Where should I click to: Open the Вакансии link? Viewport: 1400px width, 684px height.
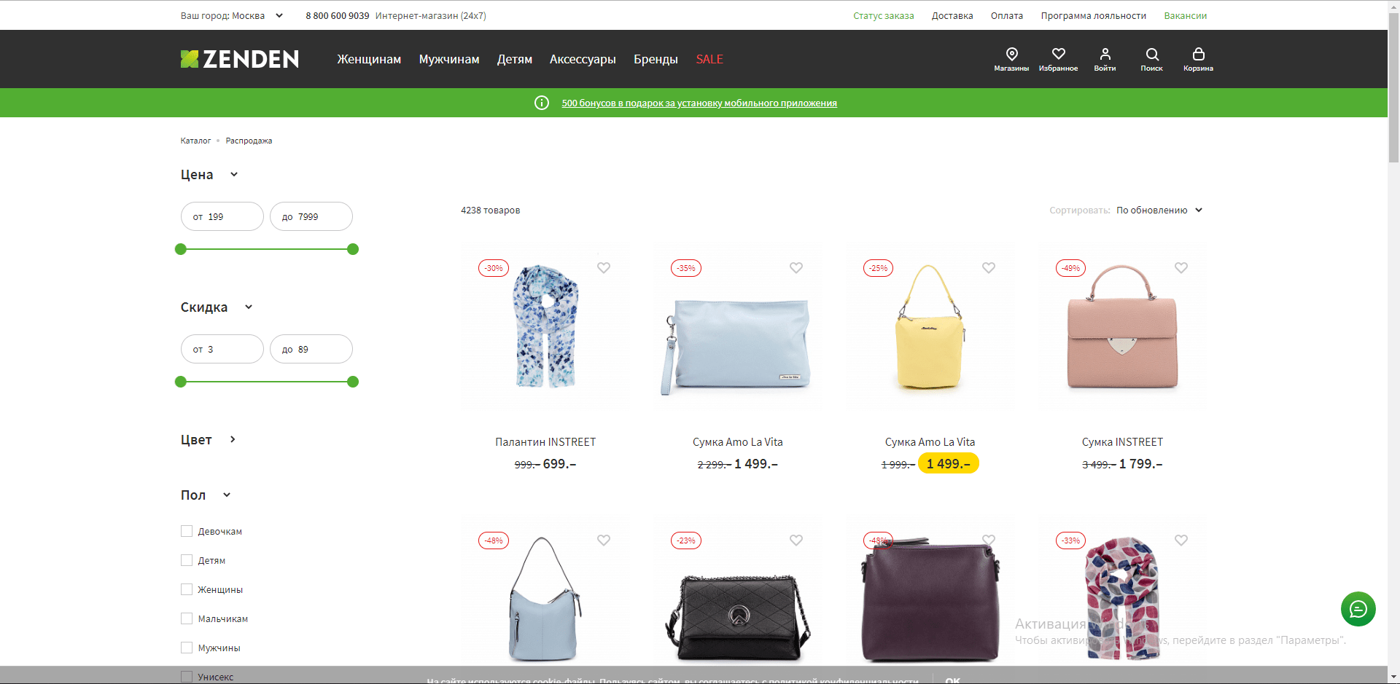1186,15
